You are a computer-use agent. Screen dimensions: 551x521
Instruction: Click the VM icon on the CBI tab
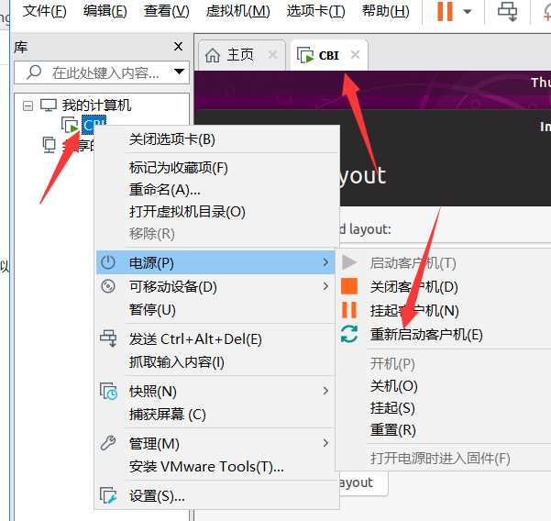(304, 55)
